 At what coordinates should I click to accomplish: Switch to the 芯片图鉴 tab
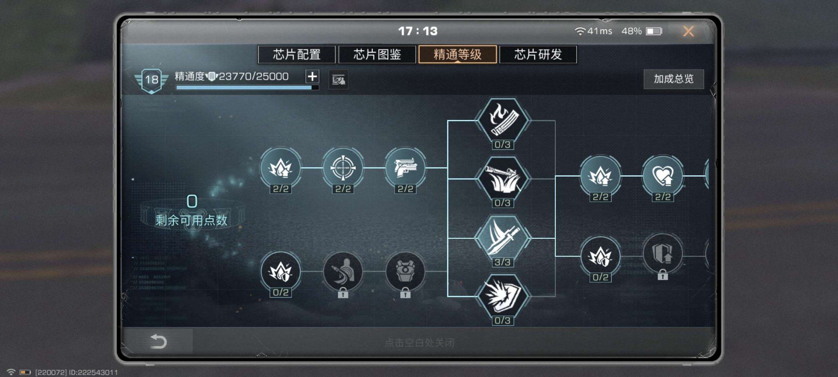coord(377,54)
